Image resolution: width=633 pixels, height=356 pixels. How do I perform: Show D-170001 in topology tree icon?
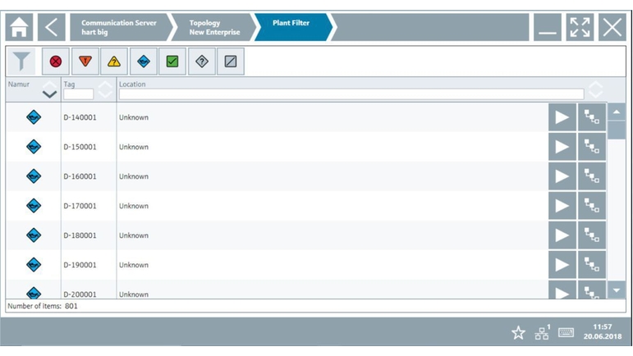pyautogui.click(x=592, y=206)
